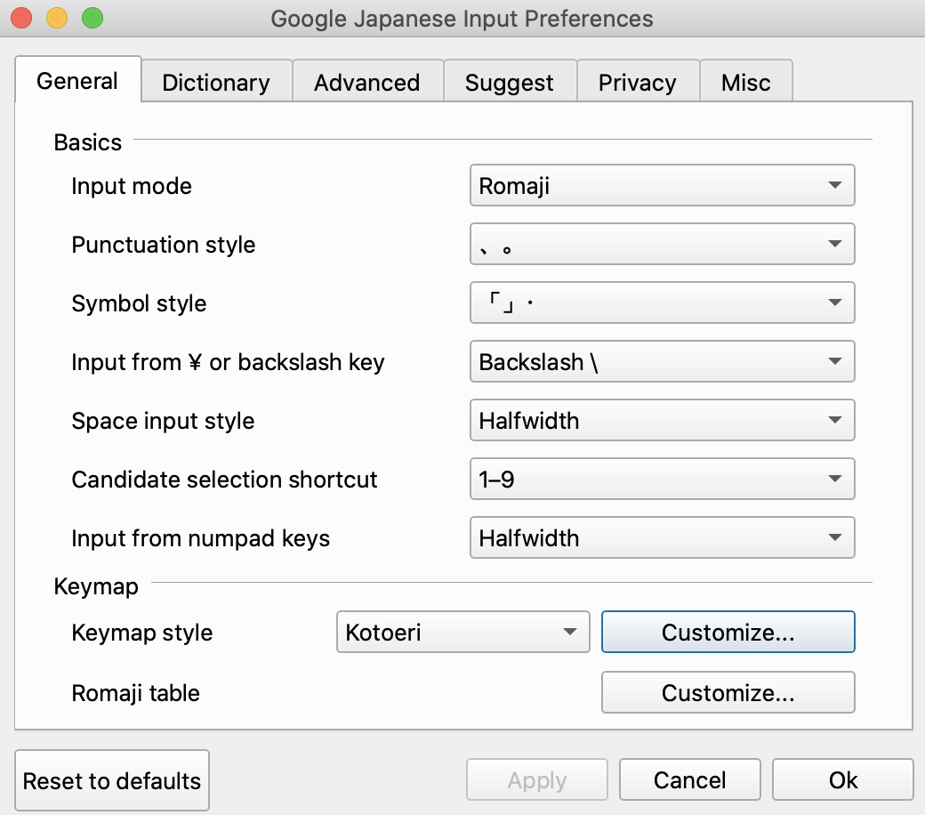Close the preferences window with red button
This screenshot has height=815, width=925.
point(21,18)
